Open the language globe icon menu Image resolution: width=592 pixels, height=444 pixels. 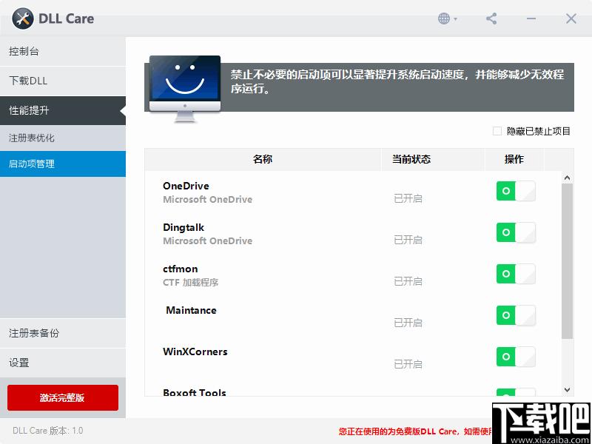pos(448,18)
